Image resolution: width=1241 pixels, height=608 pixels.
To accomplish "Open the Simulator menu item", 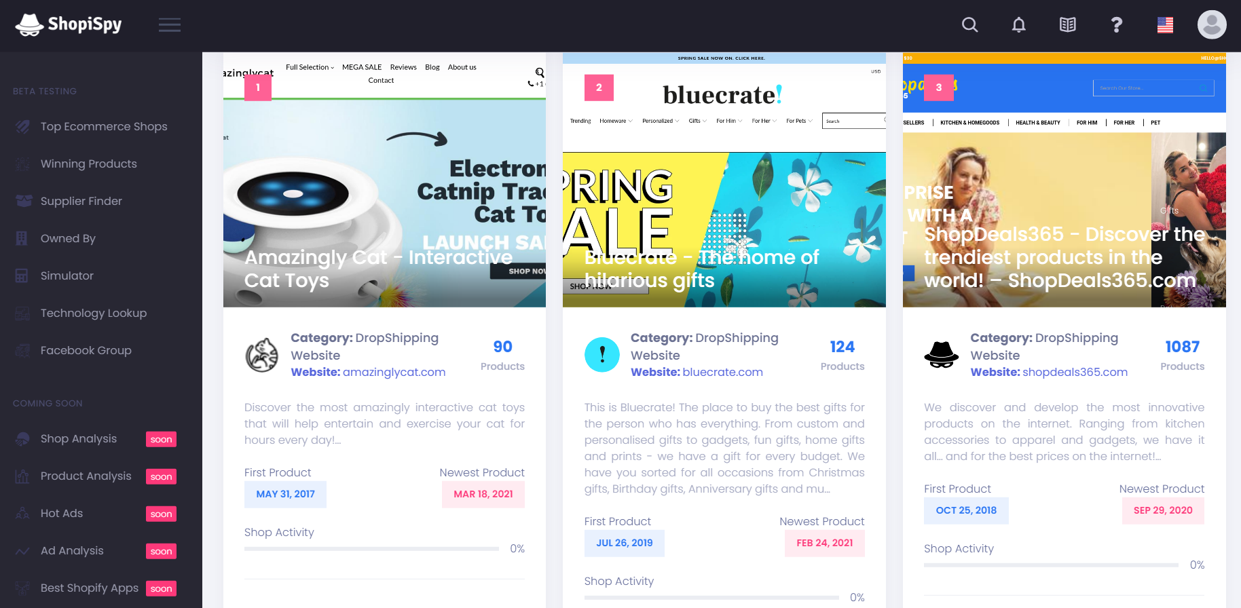I will pyautogui.click(x=67, y=276).
